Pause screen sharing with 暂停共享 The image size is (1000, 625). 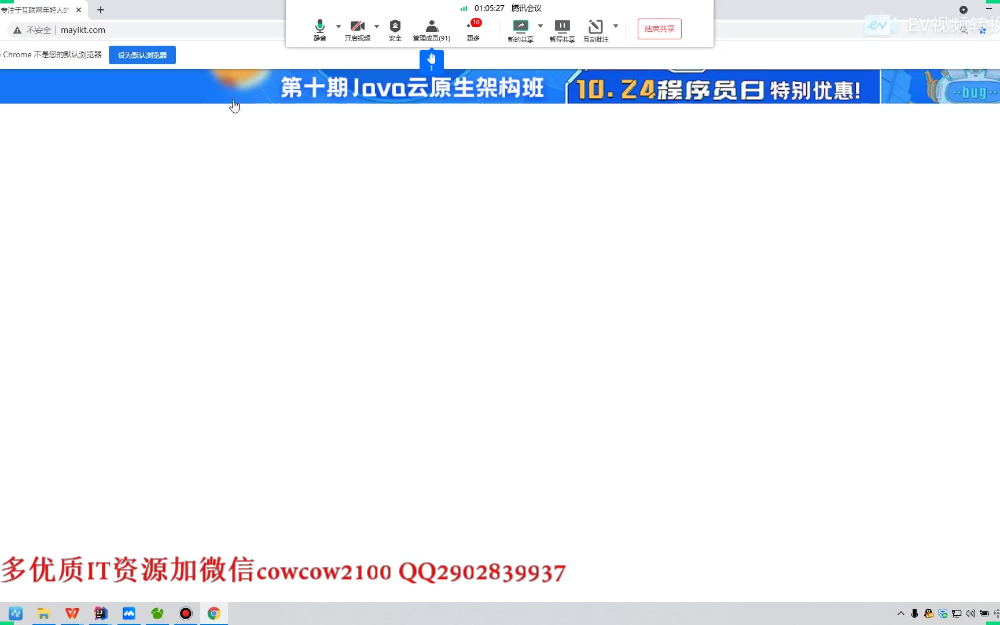[x=562, y=30]
